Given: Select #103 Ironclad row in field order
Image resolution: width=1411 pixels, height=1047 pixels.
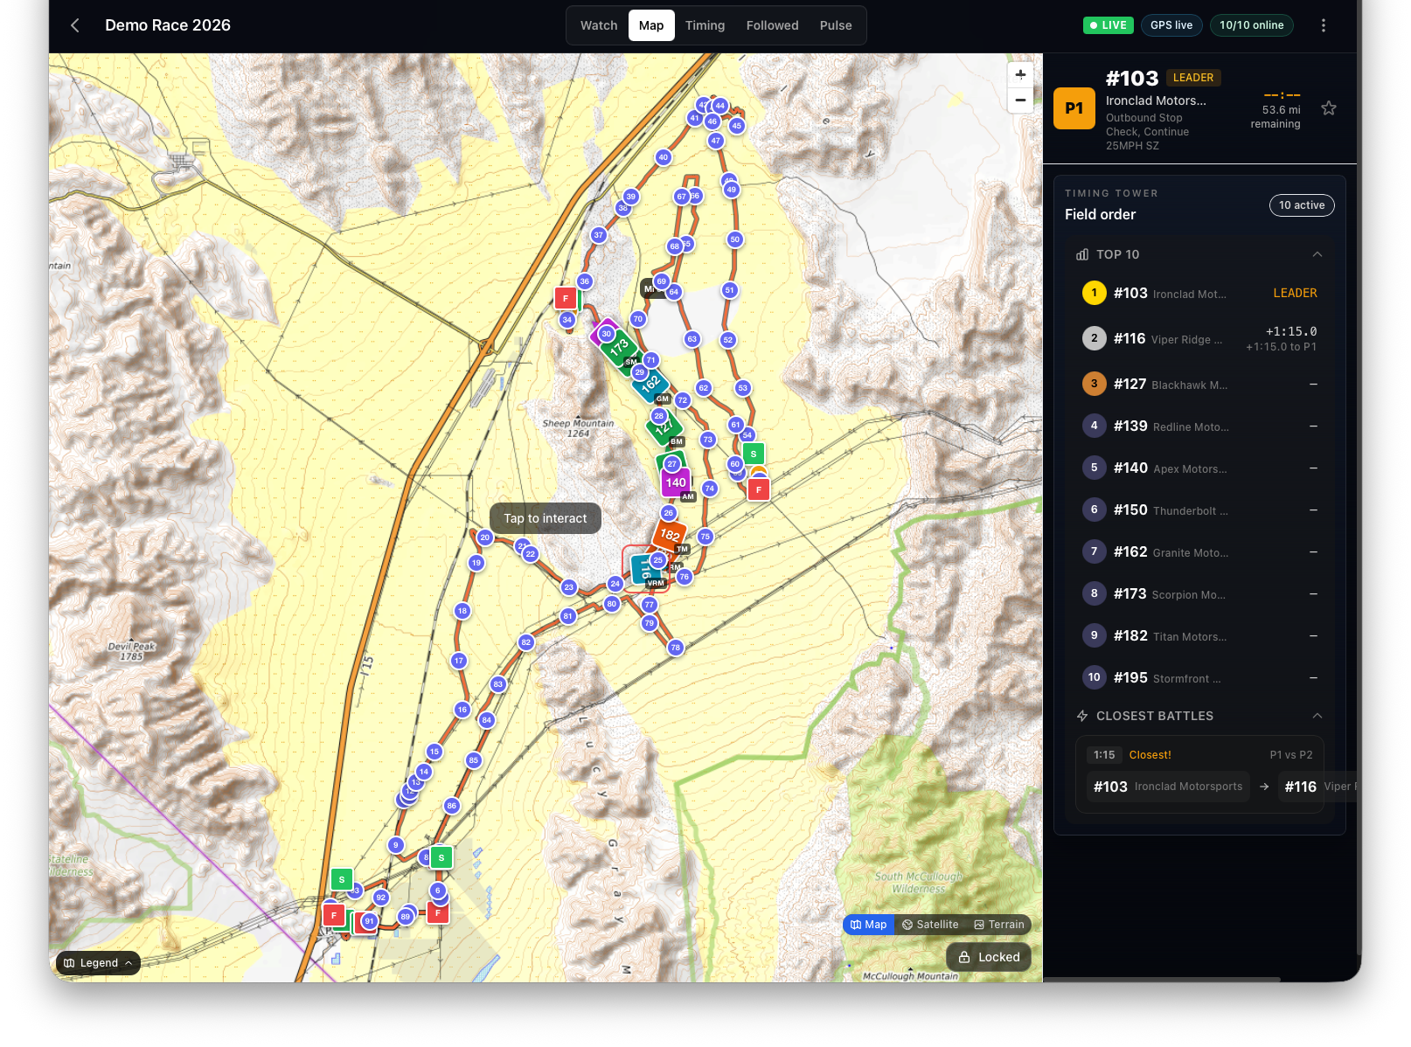Looking at the screenshot, I should click(x=1199, y=293).
